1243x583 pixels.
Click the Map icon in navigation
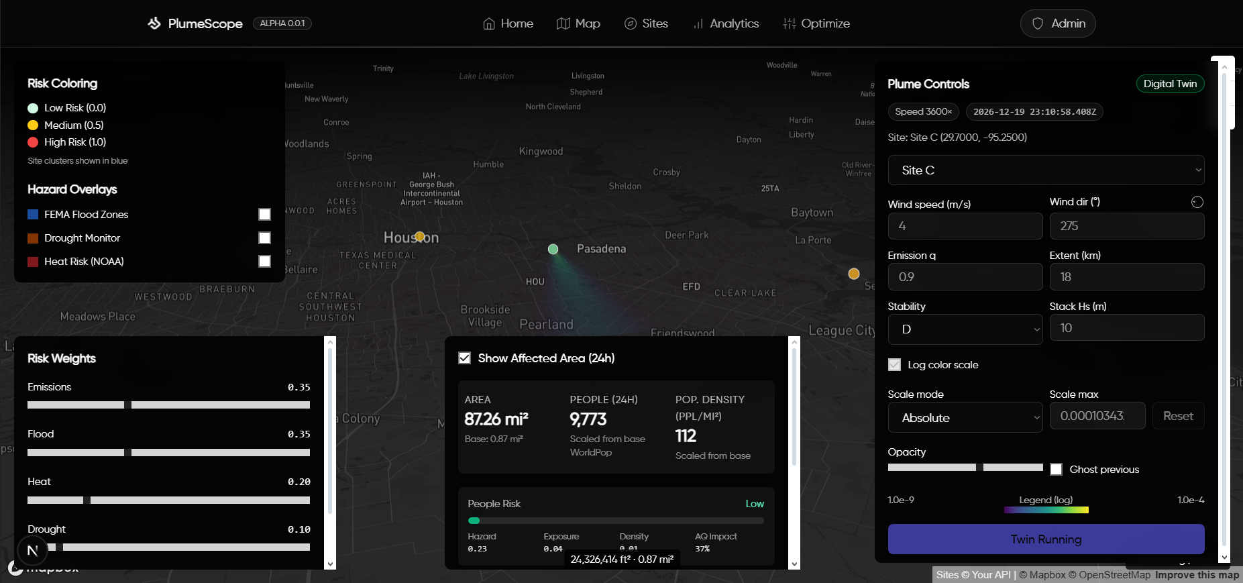[563, 23]
